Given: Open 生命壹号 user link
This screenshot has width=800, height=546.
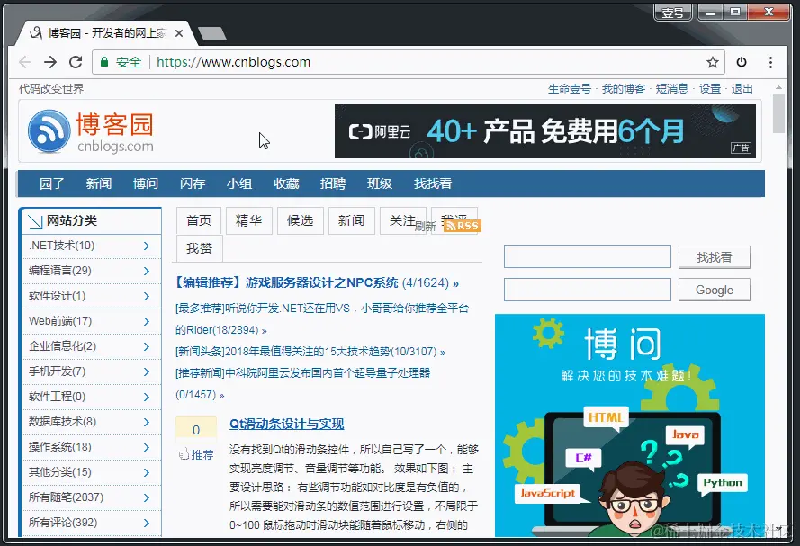Looking at the screenshot, I should 570,89.
